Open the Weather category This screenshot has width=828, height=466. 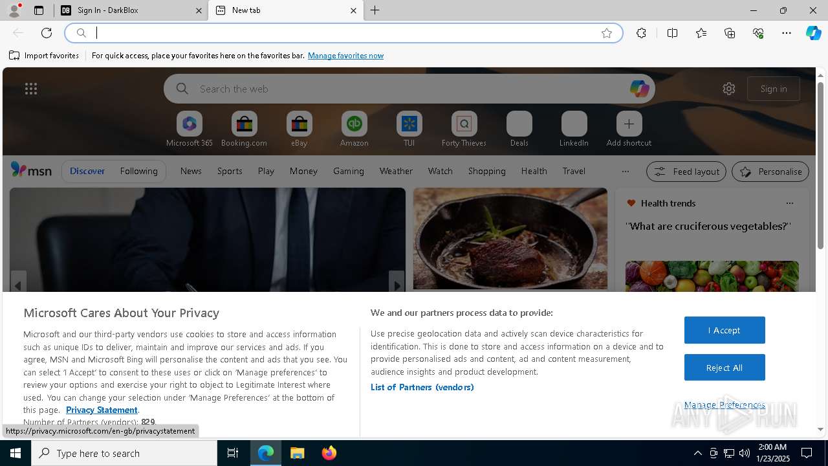coord(396,171)
